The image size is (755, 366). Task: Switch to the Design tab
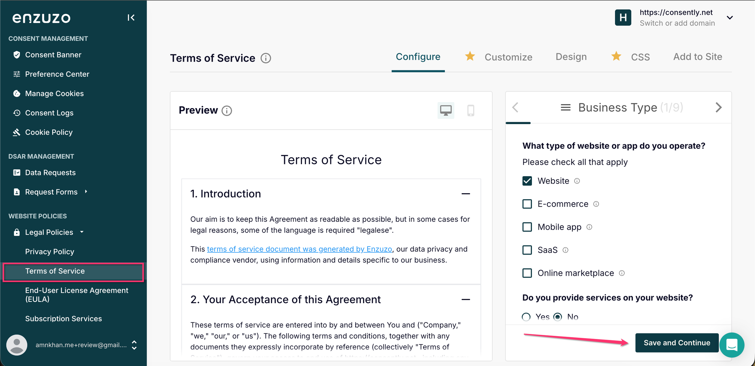571,57
